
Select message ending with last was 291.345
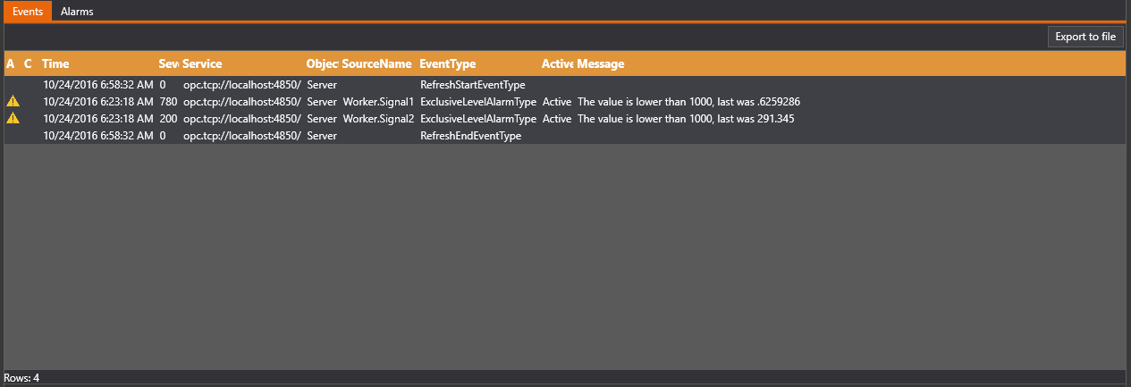point(685,119)
